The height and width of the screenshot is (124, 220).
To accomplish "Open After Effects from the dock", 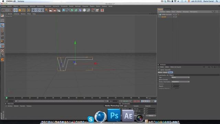I will click(128, 116).
